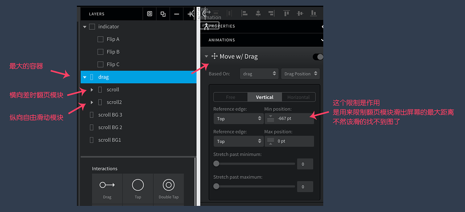Select the Flip B layer row
This screenshot has height=212, width=465.
click(x=138, y=52)
